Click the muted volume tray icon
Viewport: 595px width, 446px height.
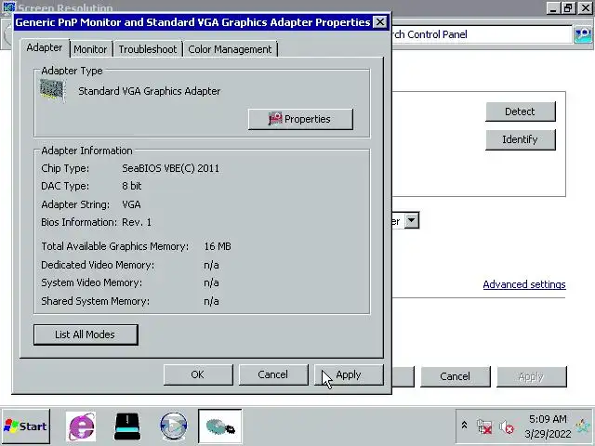pyautogui.click(x=506, y=427)
